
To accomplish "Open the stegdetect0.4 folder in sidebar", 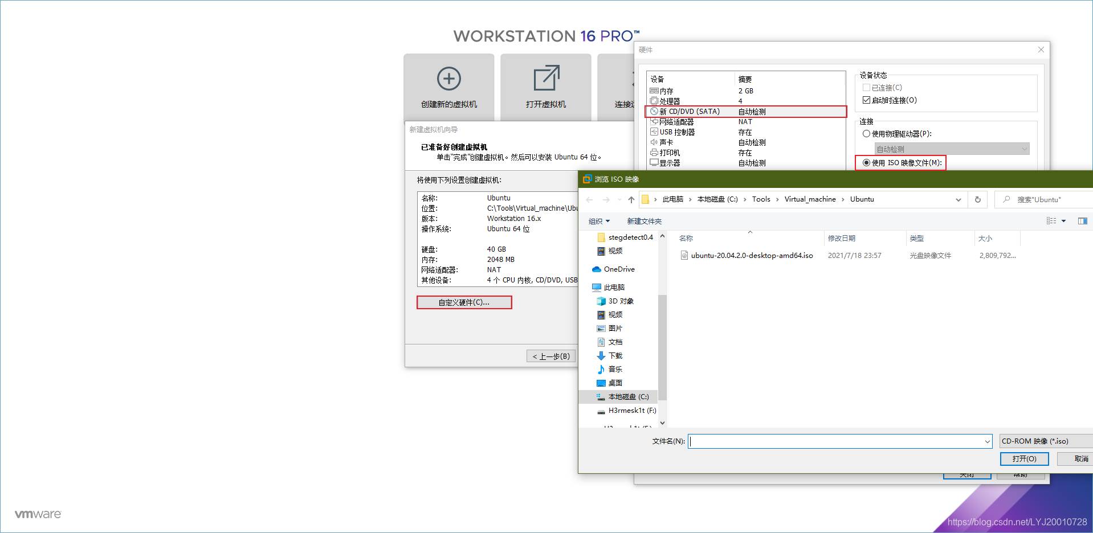I will tap(625, 237).
